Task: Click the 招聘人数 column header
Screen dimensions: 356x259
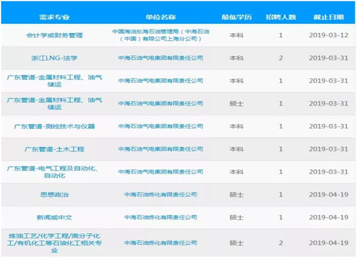Action: point(281,17)
